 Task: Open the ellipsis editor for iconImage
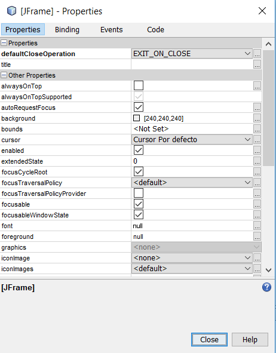point(257,258)
